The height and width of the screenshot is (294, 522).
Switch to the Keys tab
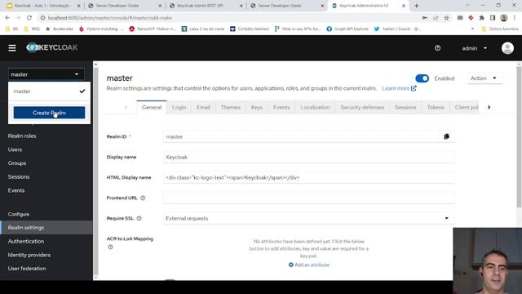257,107
